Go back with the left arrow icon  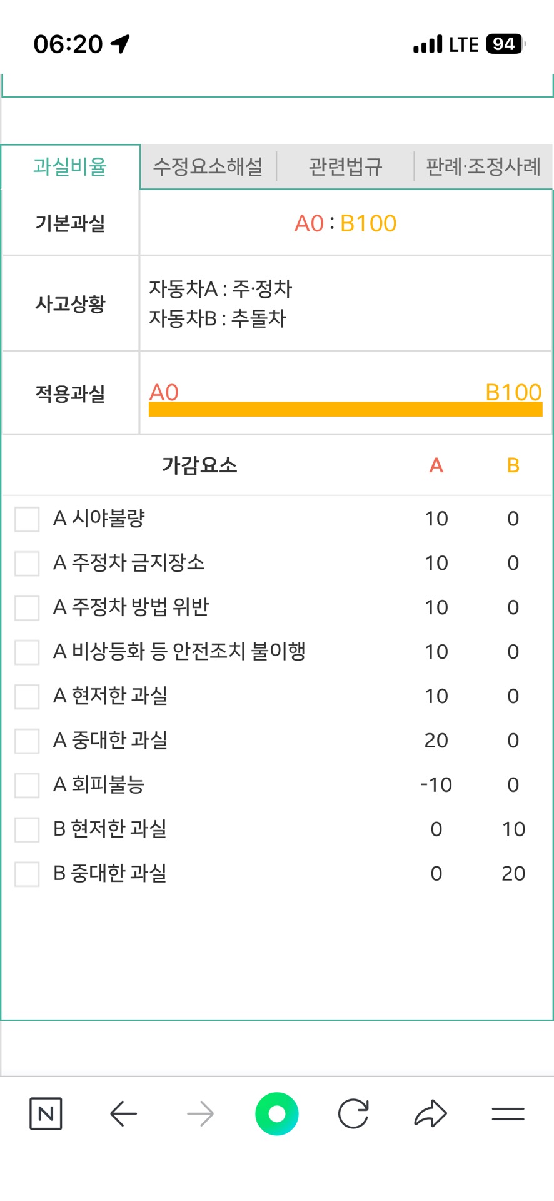click(x=123, y=1113)
